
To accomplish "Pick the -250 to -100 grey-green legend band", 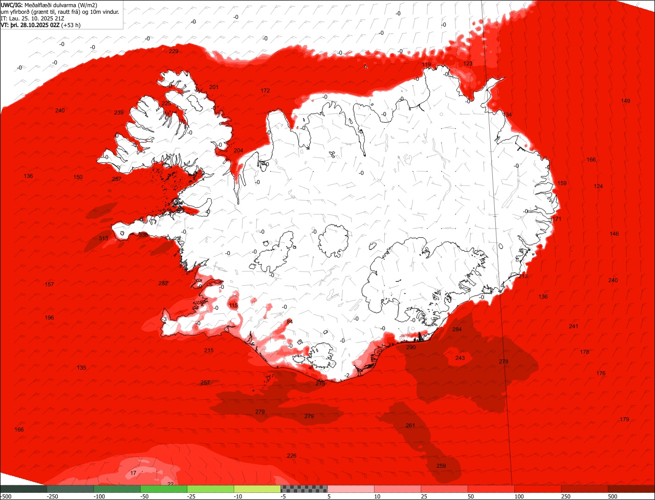I will pyautogui.click(x=70, y=489).
